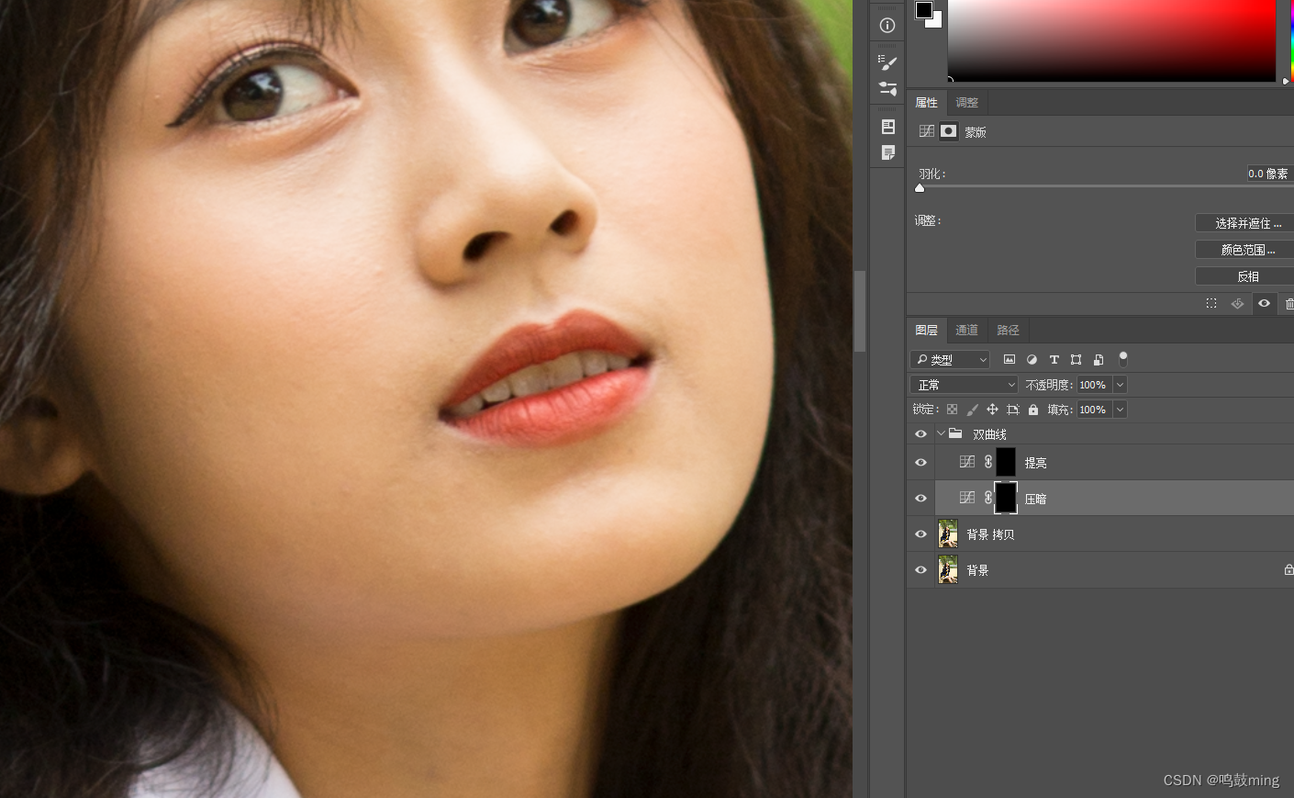The height and width of the screenshot is (798, 1294).
Task: Switch to the 调整 tab
Action: click(967, 102)
